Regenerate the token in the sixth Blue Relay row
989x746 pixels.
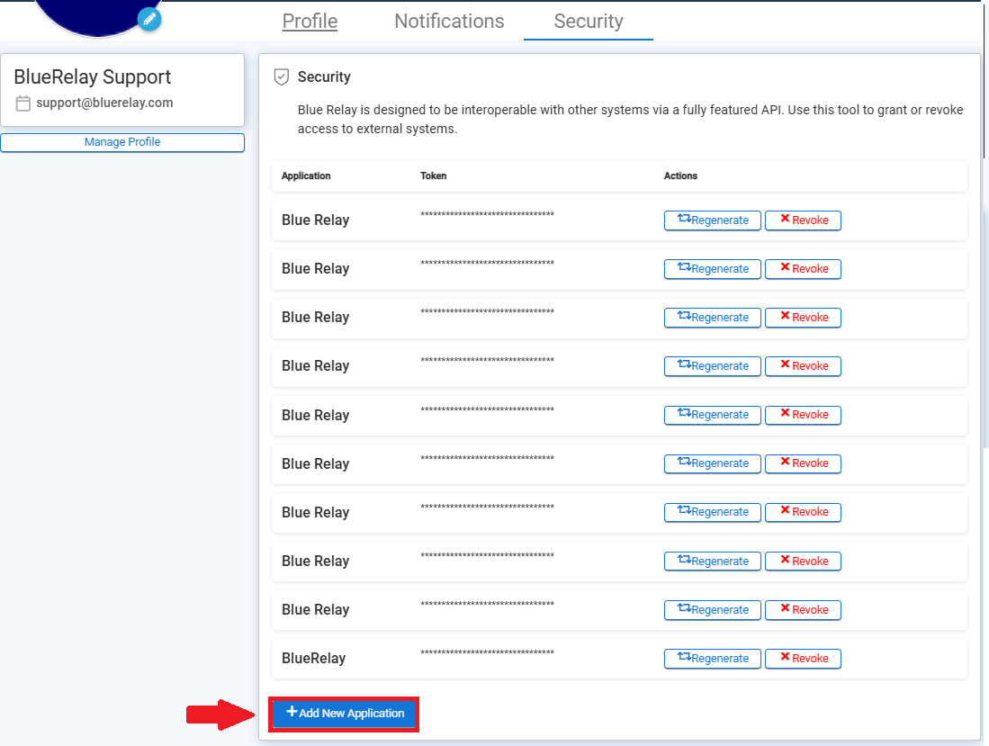[x=713, y=463]
